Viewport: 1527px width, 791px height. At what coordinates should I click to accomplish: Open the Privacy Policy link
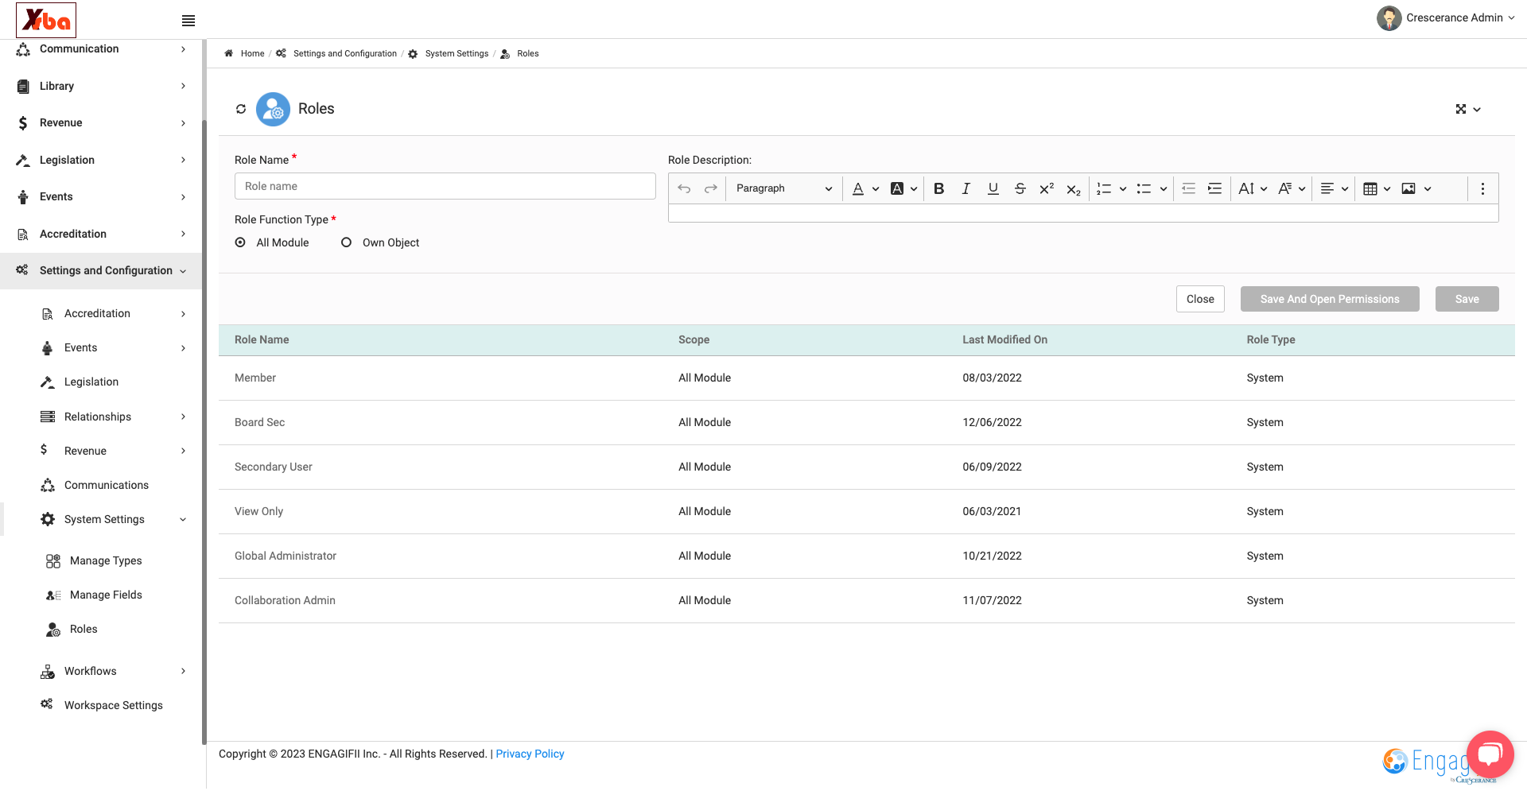tap(530, 754)
